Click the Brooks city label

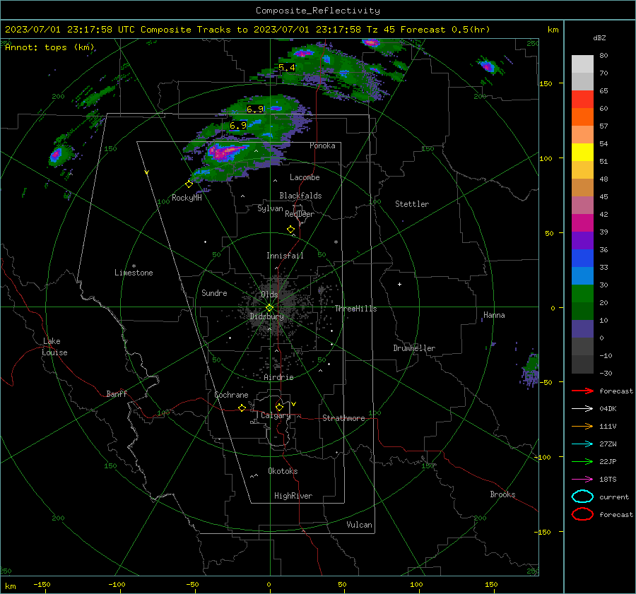(502, 494)
